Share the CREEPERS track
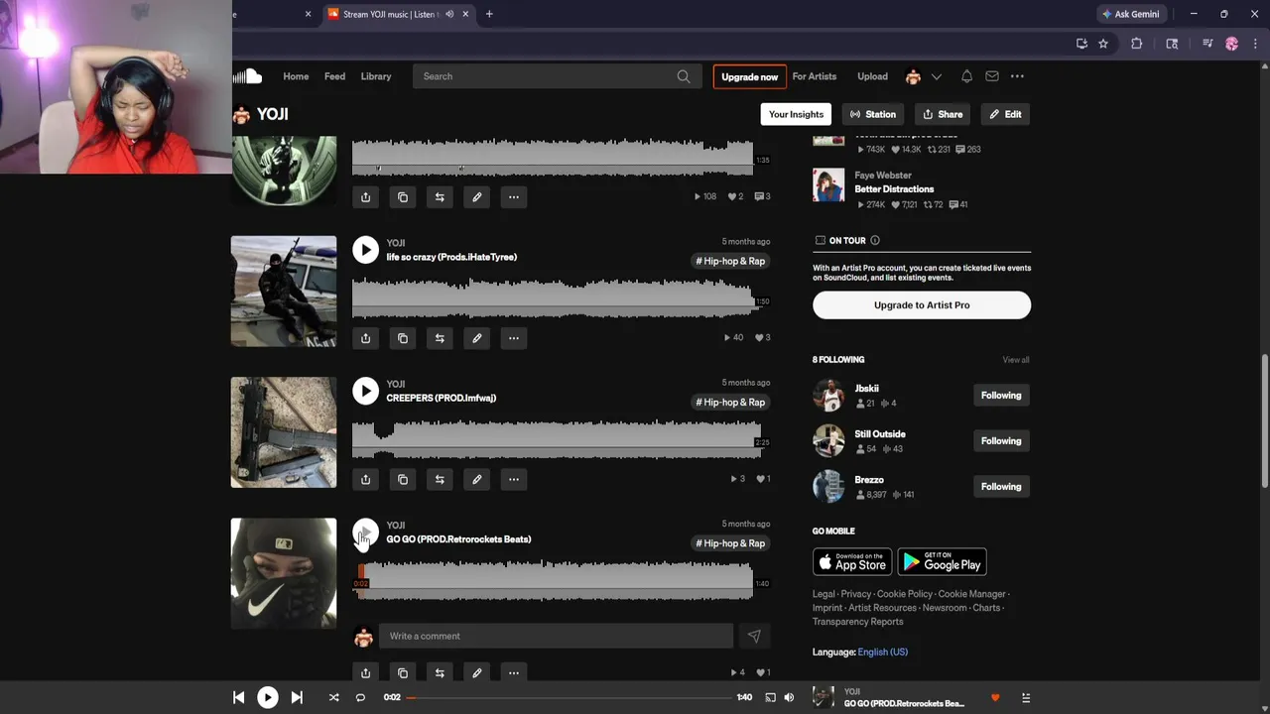Viewport: 1270px width, 714px height. click(x=365, y=479)
